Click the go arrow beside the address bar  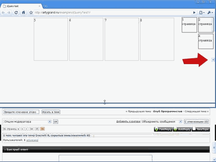pyautogui.click(x=194, y=13)
